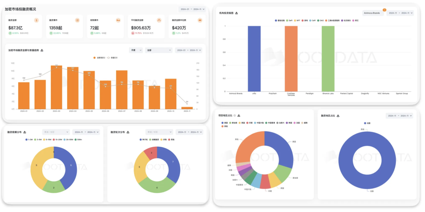Download the 机构投资版图 chart
This screenshot has width=425, height=212.
[x=237, y=13]
